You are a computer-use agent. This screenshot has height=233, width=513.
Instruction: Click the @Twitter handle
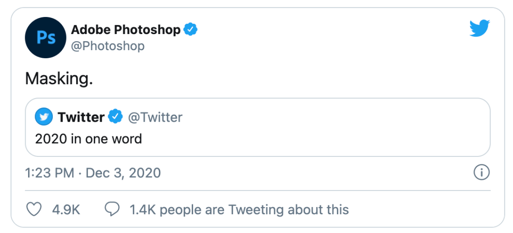155,117
